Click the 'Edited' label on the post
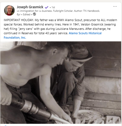The image size is (122, 126). tap(26, 15)
